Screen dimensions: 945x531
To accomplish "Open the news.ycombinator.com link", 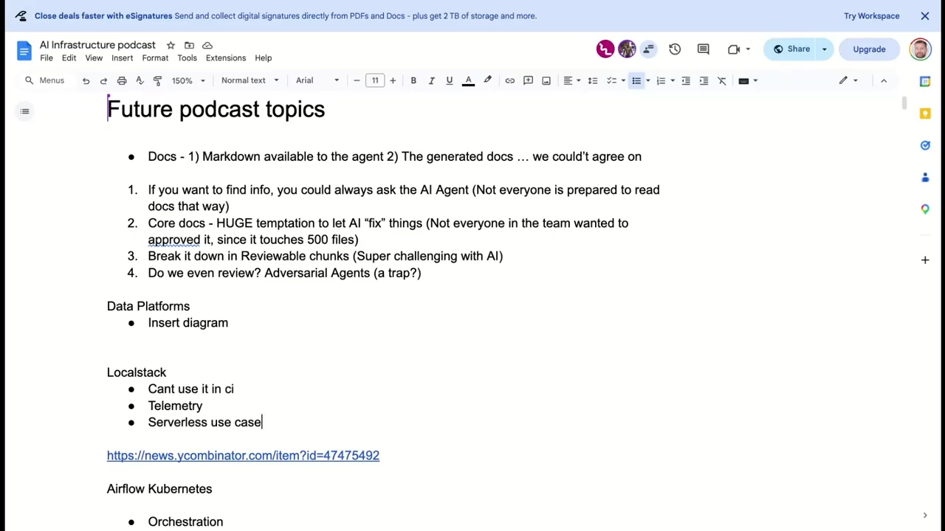I will tap(243, 456).
